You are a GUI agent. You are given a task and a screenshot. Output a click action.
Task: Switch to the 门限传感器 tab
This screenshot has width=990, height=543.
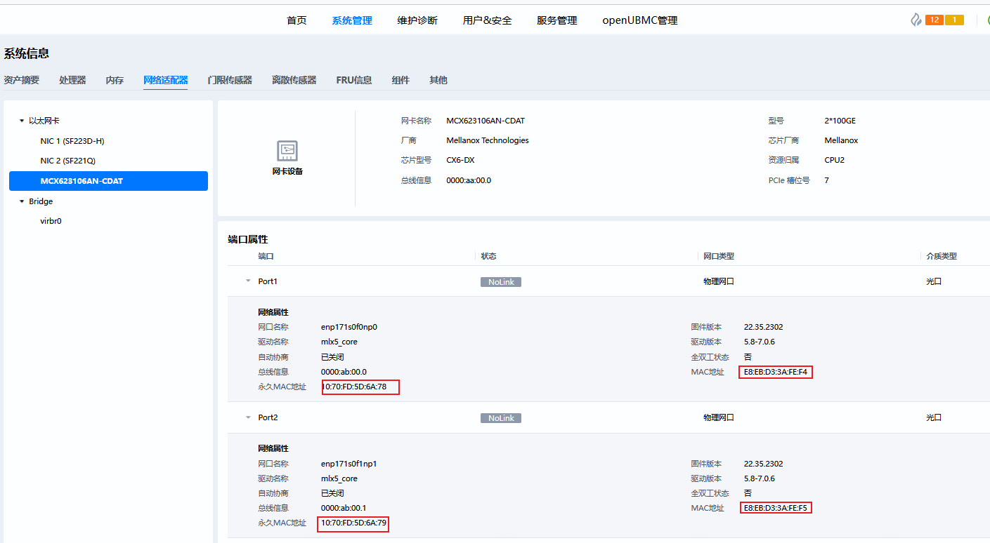point(230,80)
